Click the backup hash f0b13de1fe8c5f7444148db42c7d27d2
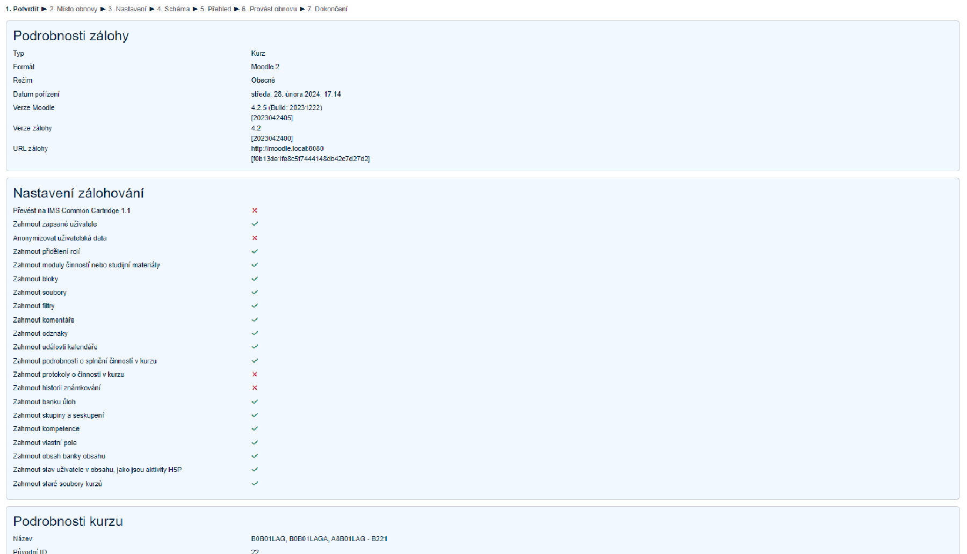This screenshot has width=967, height=554. [x=311, y=159]
